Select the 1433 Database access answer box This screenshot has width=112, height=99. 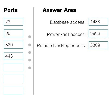98,22
